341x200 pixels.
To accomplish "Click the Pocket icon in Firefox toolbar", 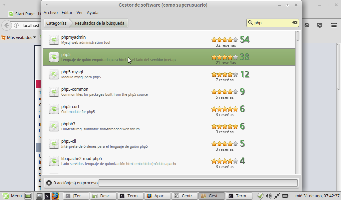I will pos(319,25).
